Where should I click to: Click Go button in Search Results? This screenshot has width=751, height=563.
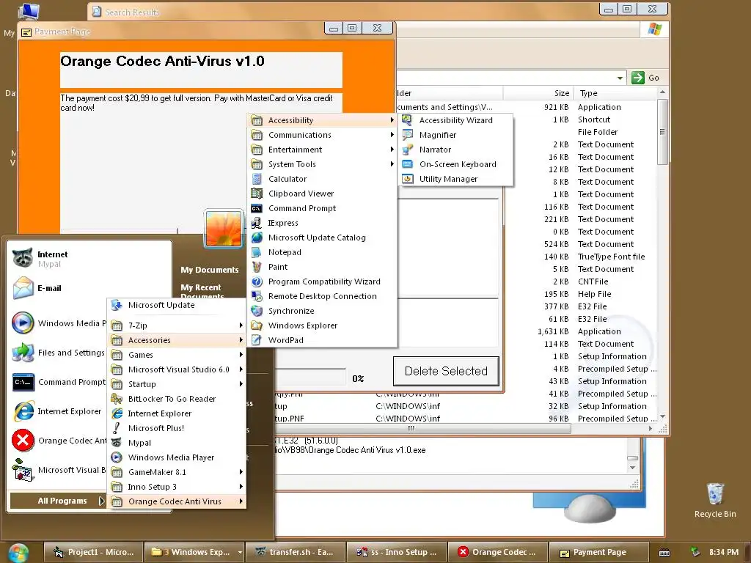click(x=645, y=78)
